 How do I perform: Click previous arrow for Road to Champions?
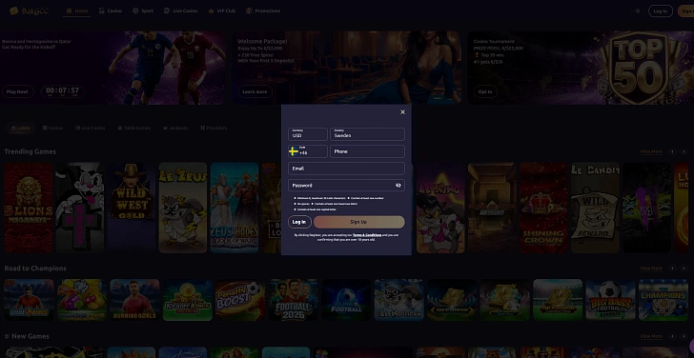(672, 268)
